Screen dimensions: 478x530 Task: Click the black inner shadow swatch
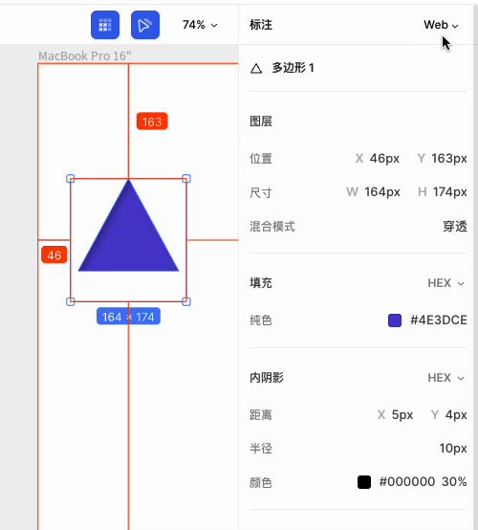pos(364,482)
